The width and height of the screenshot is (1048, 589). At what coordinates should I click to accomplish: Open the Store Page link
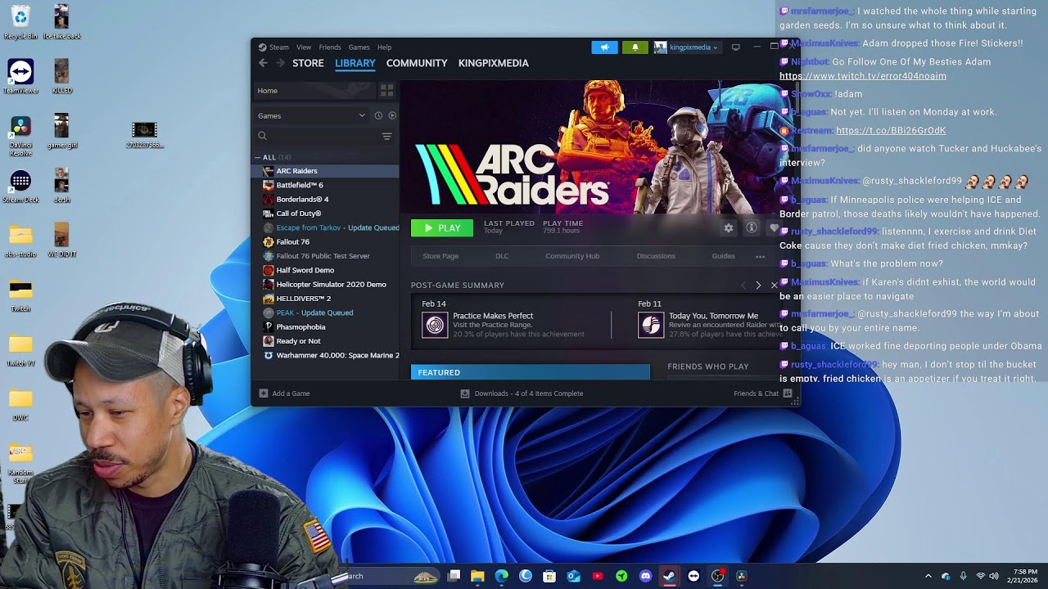click(440, 256)
